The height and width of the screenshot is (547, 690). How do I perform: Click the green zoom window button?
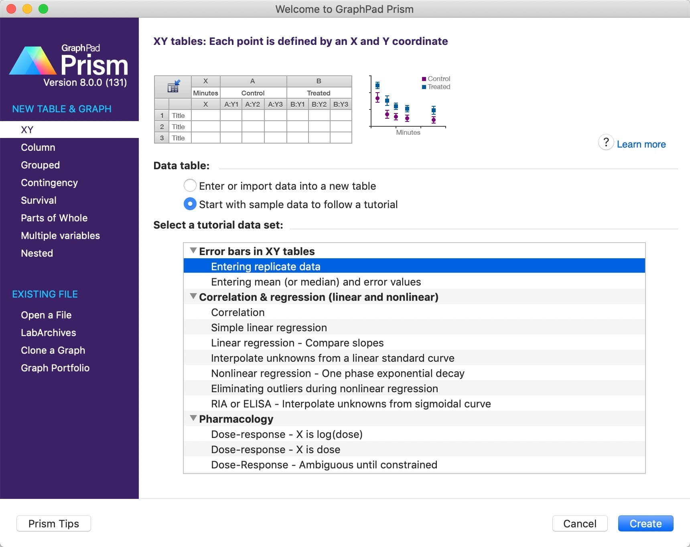click(x=43, y=9)
